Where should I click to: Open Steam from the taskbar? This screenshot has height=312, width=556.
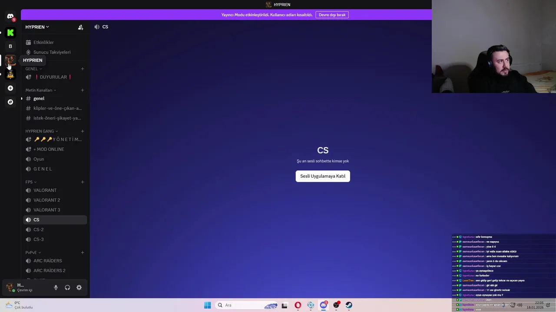[349, 305]
